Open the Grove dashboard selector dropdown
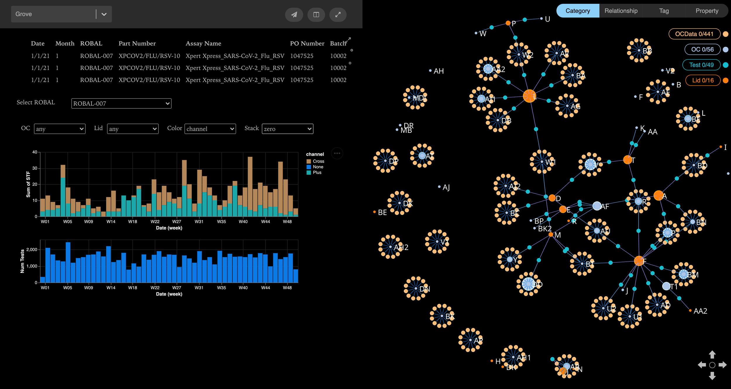The image size is (731, 389). (104, 14)
